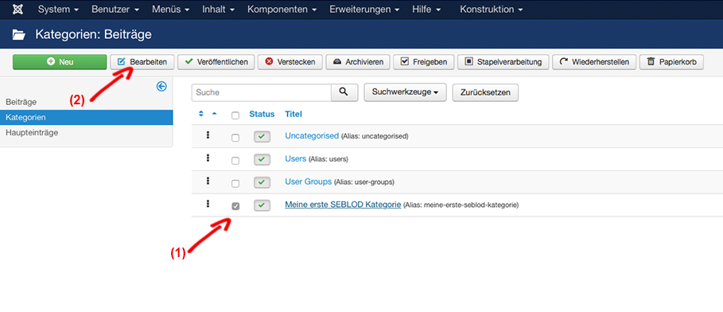
Task: Click the Zurücksetzen button
Action: click(x=485, y=92)
